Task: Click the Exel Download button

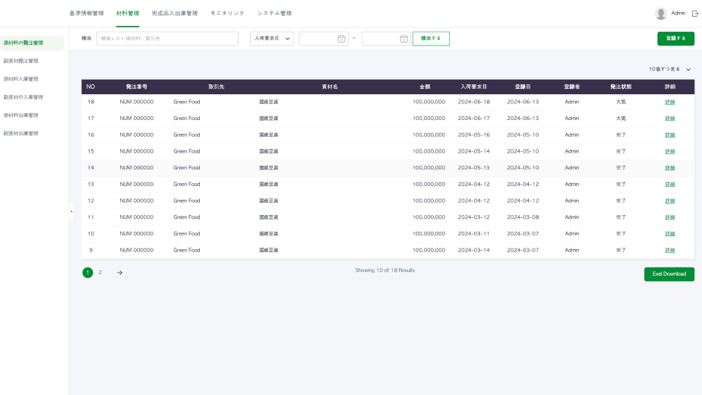Action: tap(669, 274)
